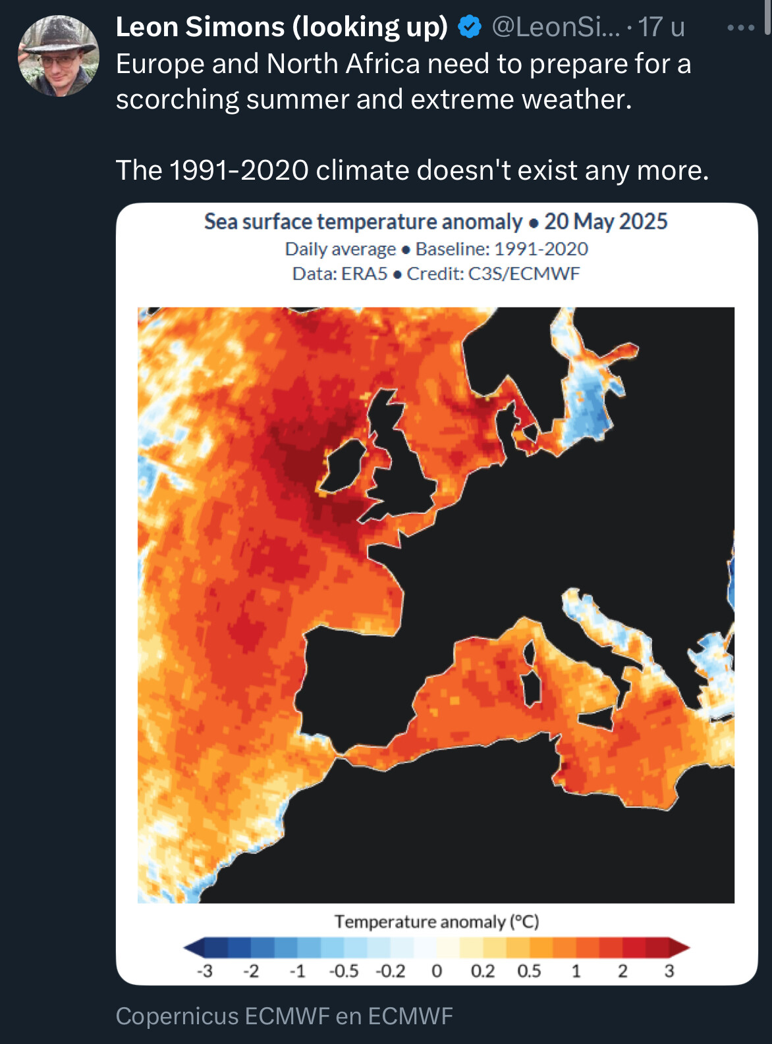This screenshot has height=1044, width=772.
Task: Open the three-dot more options menu
Action: (740, 28)
